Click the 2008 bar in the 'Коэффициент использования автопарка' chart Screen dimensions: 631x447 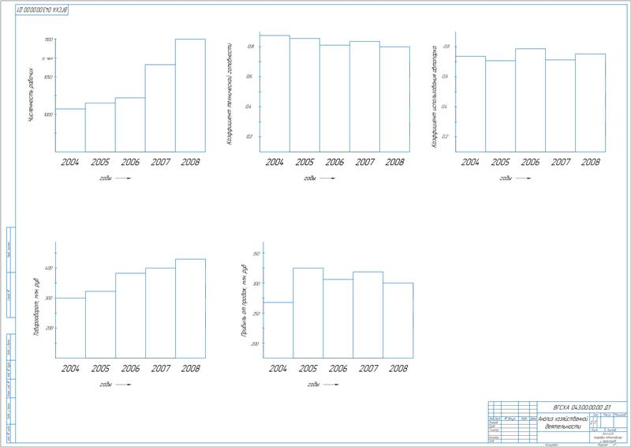(590, 103)
